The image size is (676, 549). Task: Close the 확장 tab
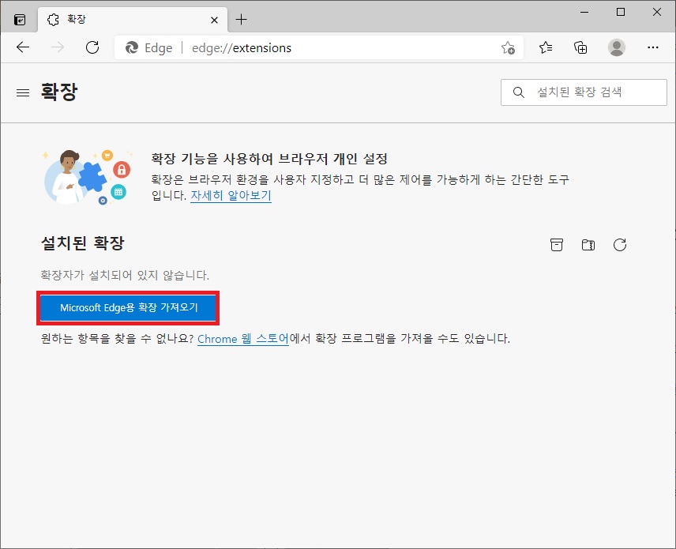(214, 20)
